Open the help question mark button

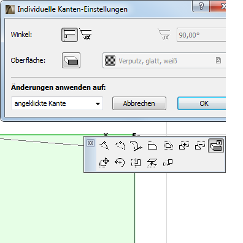(201, 6)
